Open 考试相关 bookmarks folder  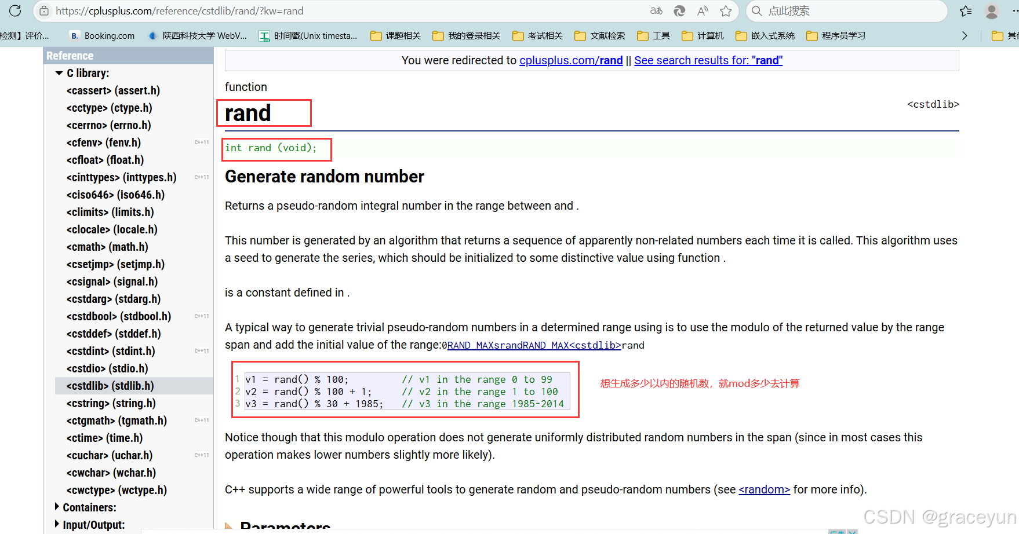coord(537,36)
